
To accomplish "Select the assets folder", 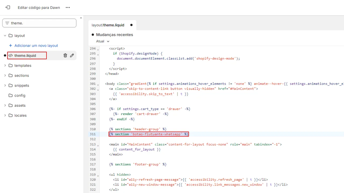I will [20, 105].
